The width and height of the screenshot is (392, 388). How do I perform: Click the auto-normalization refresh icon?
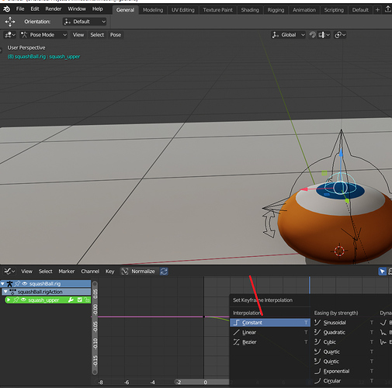pyautogui.click(x=164, y=272)
